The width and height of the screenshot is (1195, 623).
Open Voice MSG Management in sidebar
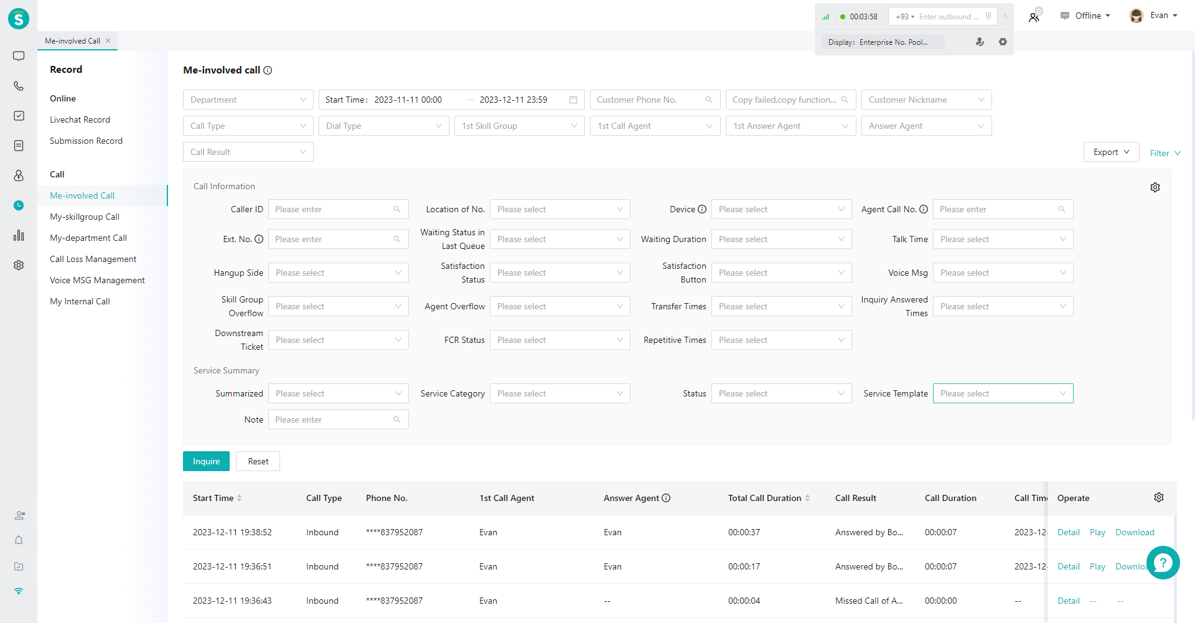(97, 280)
